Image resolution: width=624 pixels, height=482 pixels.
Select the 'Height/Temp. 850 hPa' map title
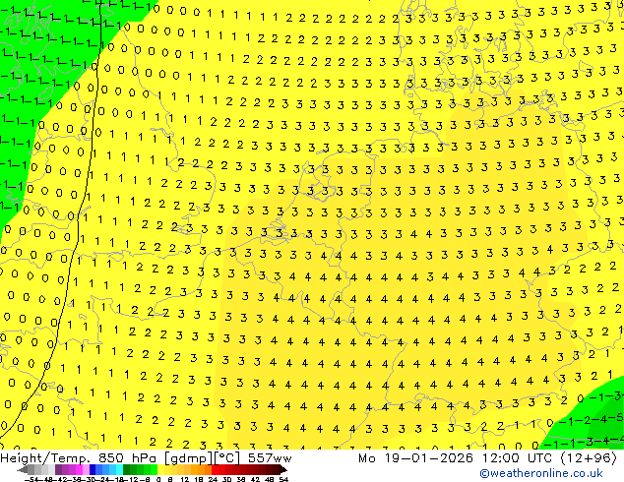tap(79, 458)
